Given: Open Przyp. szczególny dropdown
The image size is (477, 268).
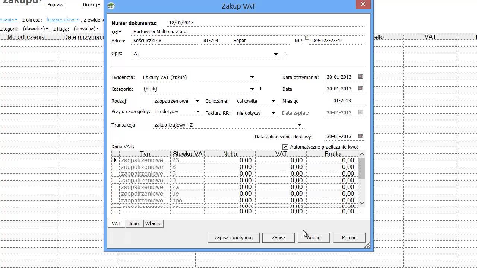Looking at the screenshot, I should (198, 112).
